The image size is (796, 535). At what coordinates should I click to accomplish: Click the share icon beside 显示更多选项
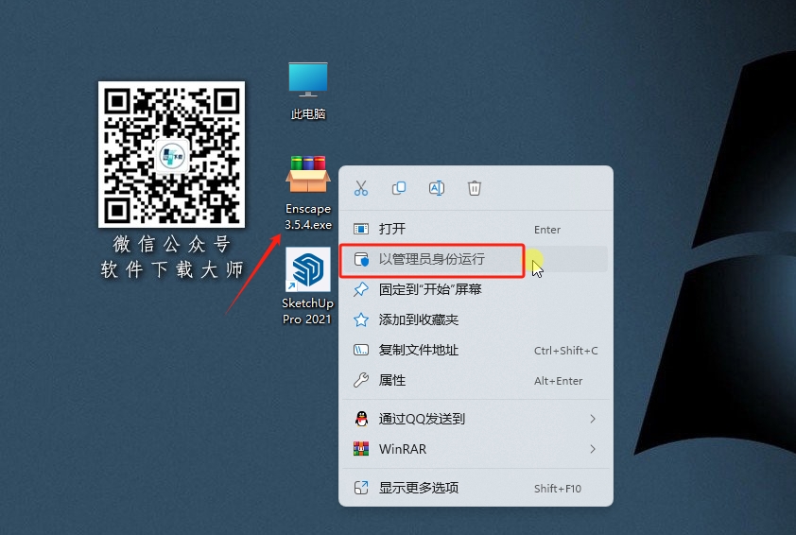click(x=361, y=488)
